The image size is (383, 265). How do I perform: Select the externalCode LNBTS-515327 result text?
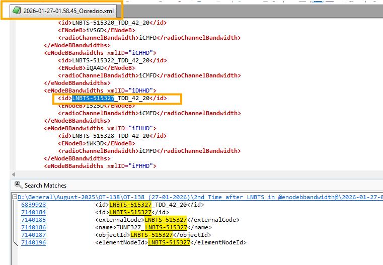(x=166, y=220)
